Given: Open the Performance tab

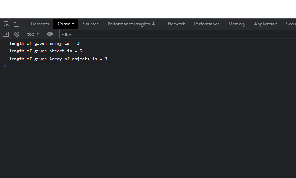Looking at the screenshot, I should (x=207, y=24).
